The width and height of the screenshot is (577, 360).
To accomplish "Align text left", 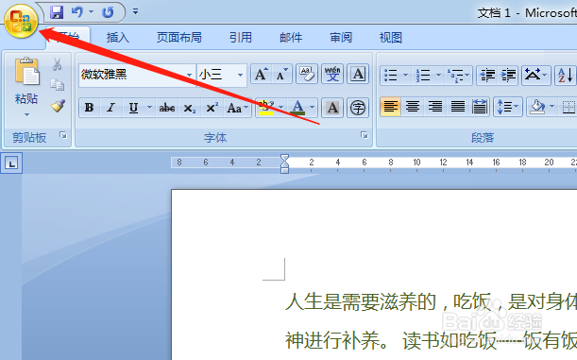I will click(x=390, y=107).
